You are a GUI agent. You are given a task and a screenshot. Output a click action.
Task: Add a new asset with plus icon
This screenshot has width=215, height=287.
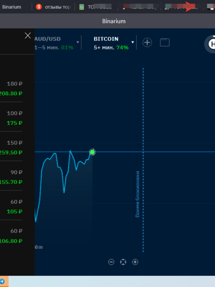[147, 43]
